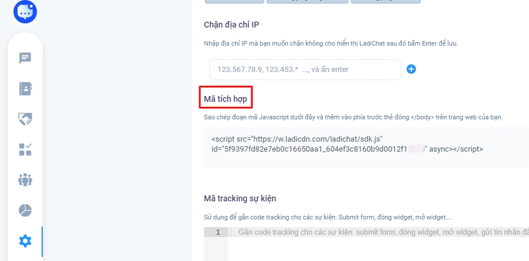This screenshot has height=261, width=529.
Task: Click the blue plus add-IP button
Action: 411,69
